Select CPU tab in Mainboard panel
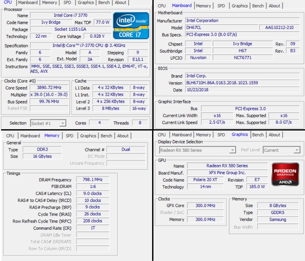 [162, 6]
